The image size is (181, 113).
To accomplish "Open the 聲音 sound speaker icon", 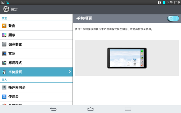I will tap(4, 26).
